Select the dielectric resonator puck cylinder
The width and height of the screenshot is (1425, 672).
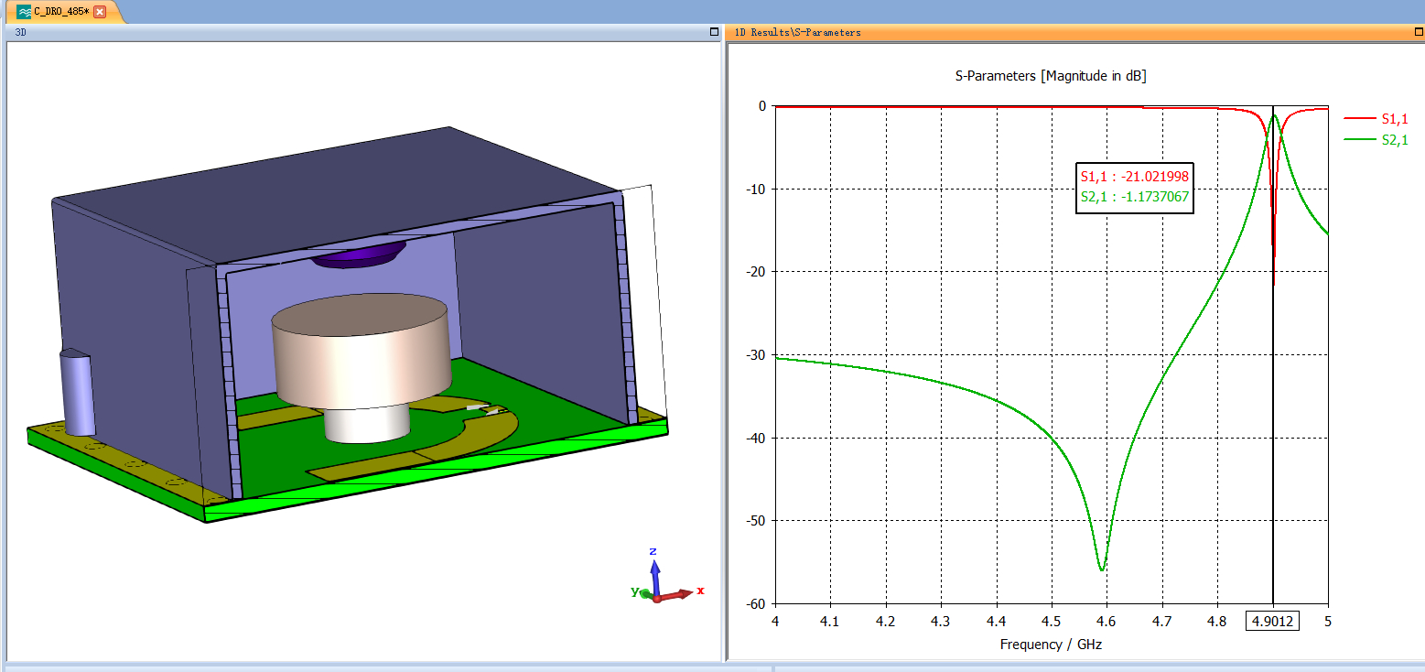(x=362, y=351)
